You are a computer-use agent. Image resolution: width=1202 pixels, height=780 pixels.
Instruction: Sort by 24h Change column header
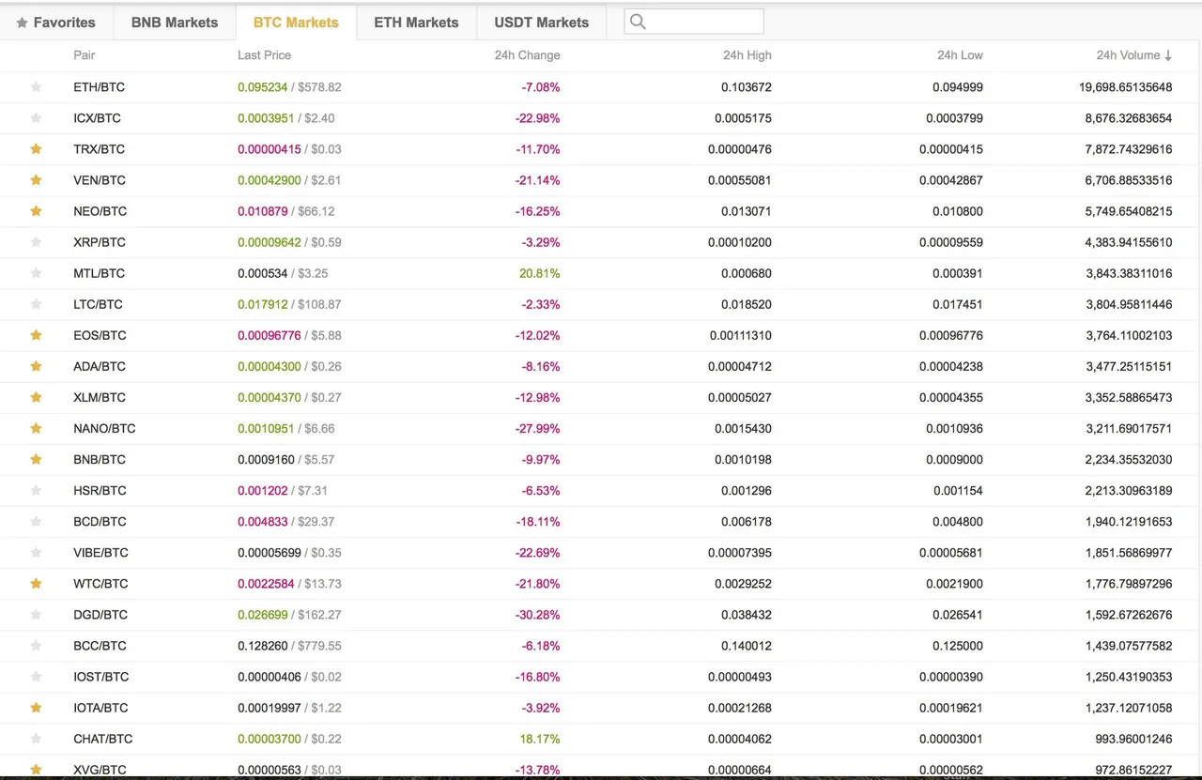click(527, 55)
